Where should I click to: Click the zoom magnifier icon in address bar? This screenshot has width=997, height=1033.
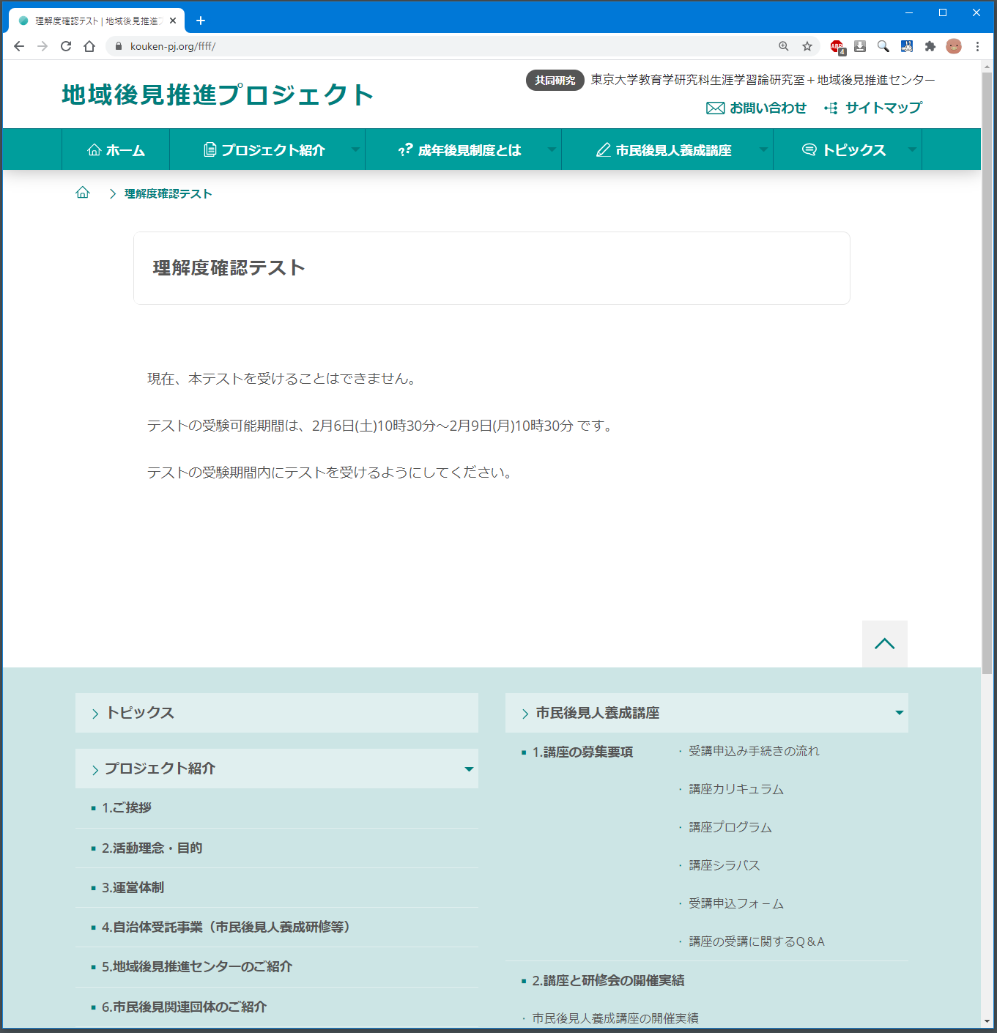784,46
